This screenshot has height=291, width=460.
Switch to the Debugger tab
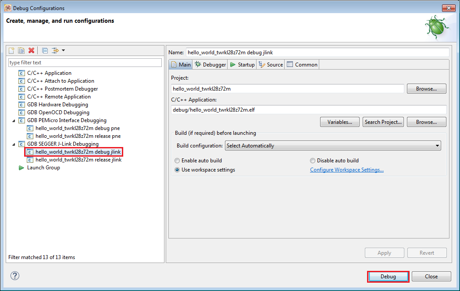click(x=210, y=65)
